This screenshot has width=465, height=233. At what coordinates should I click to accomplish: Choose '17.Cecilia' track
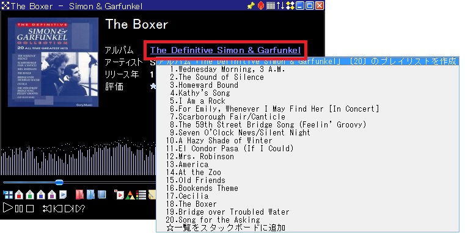pyautogui.click(x=307, y=196)
